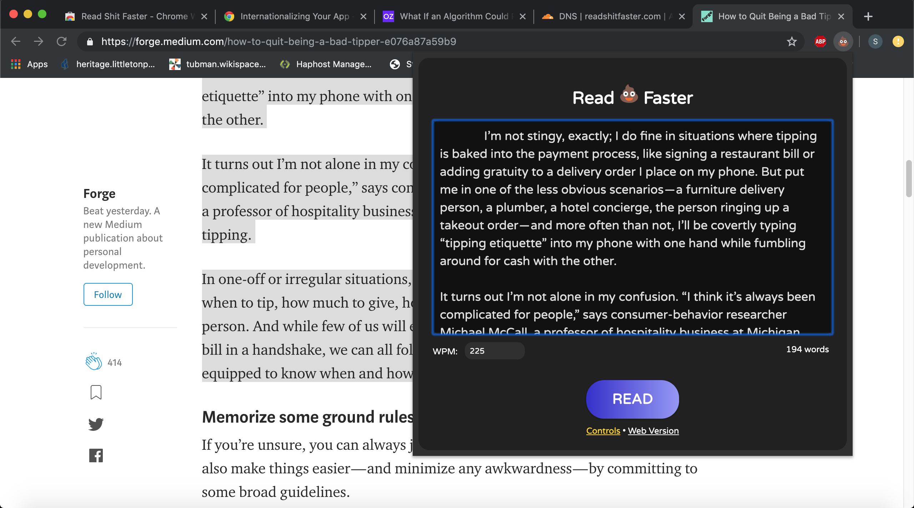The width and height of the screenshot is (914, 508).
Task: Open the Controls link
Action: point(603,430)
